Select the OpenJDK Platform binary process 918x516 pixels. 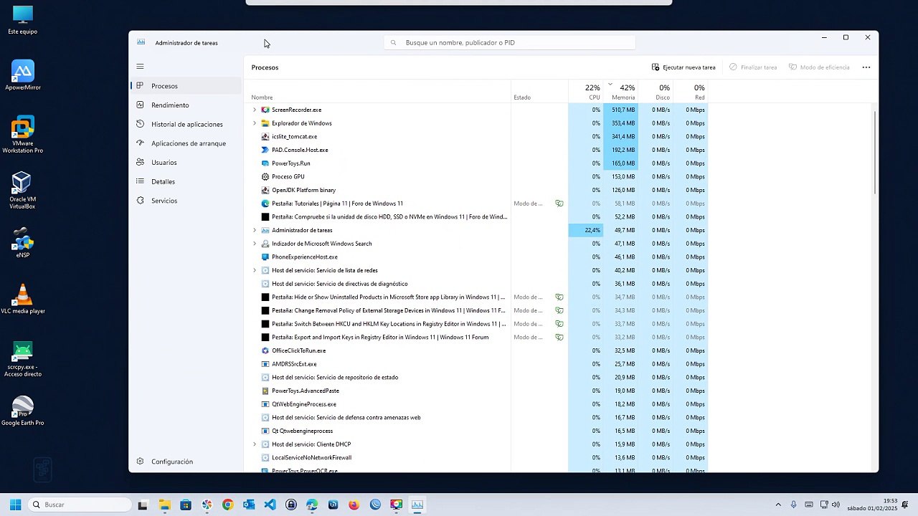[477, 190]
